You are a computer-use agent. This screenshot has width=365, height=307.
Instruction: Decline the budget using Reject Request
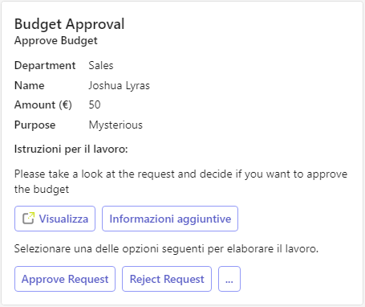tap(167, 279)
